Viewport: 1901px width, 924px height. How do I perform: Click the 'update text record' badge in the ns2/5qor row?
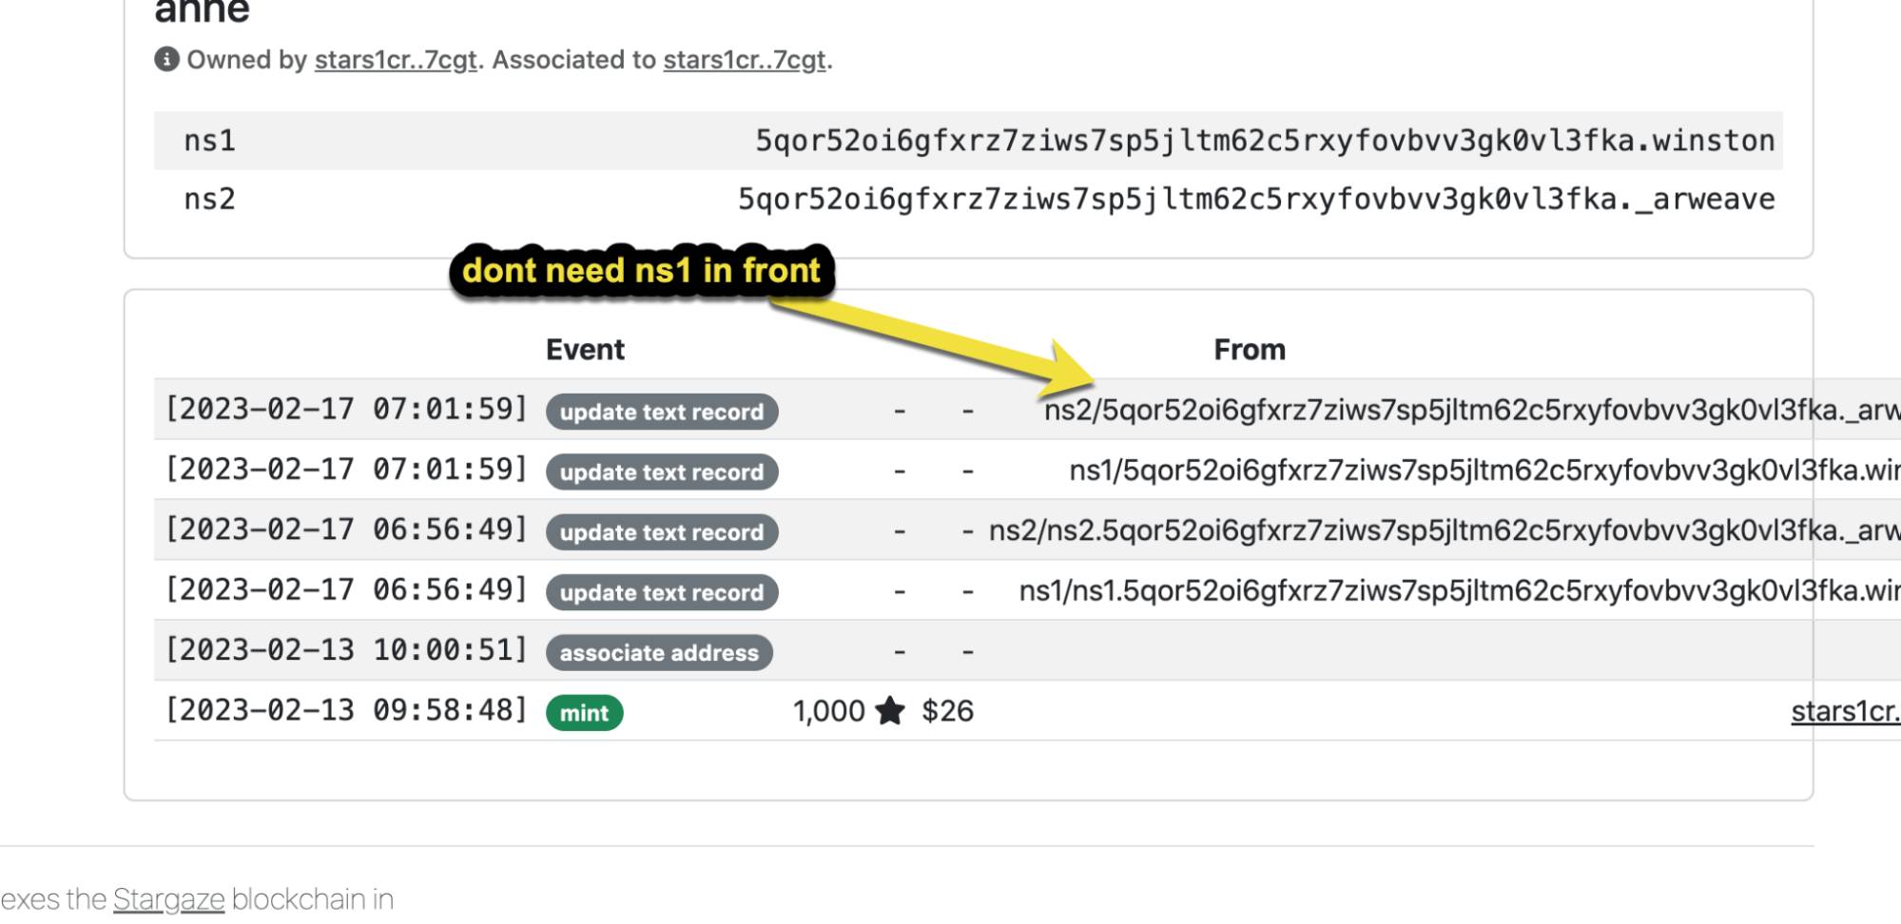[x=662, y=412]
